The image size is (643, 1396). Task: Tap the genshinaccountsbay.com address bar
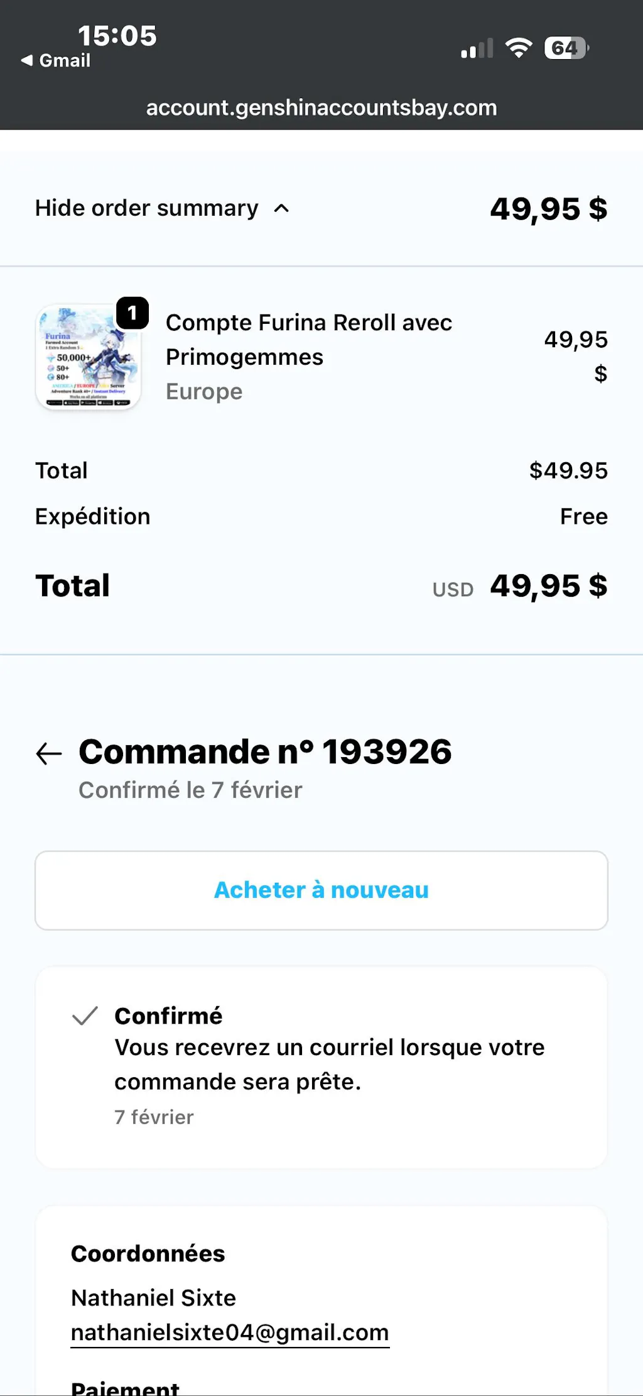321,108
